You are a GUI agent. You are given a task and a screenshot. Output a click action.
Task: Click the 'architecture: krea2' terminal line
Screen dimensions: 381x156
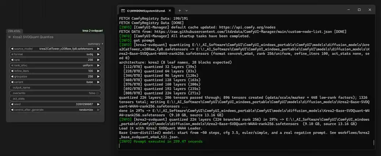tap(175, 63)
